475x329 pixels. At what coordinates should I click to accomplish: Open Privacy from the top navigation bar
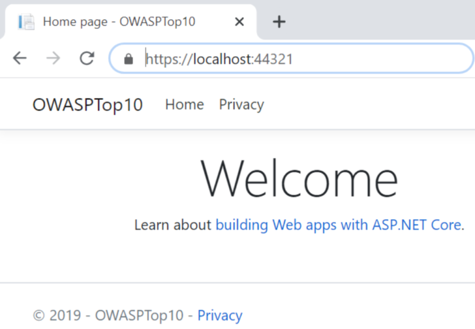pyautogui.click(x=241, y=105)
